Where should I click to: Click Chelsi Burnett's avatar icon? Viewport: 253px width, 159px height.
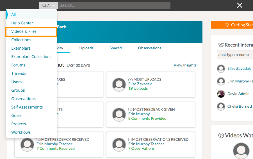221,107
